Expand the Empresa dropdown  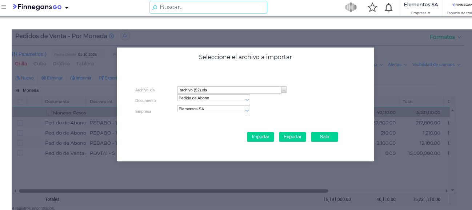pyautogui.click(x=247, y=110)
